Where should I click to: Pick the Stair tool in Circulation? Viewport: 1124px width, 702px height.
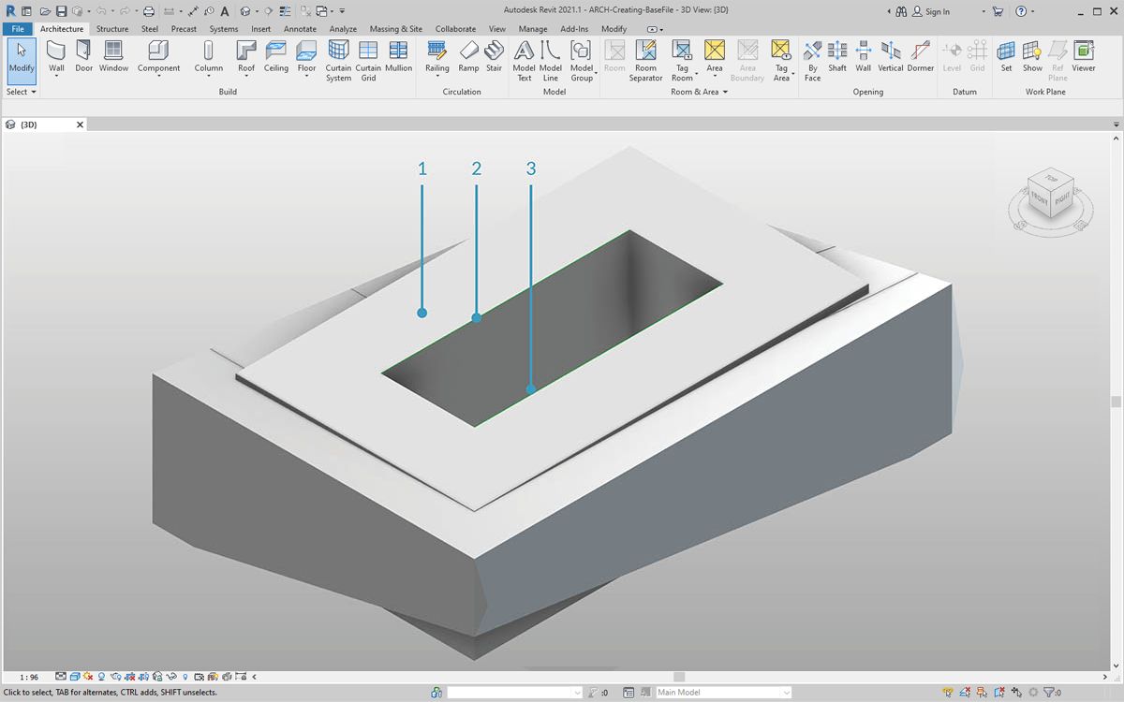(x=494, y=56)
